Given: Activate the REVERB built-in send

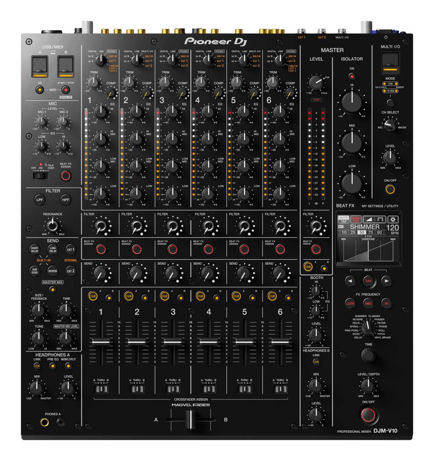Looking at the screenshot, I should click(52, 271).
